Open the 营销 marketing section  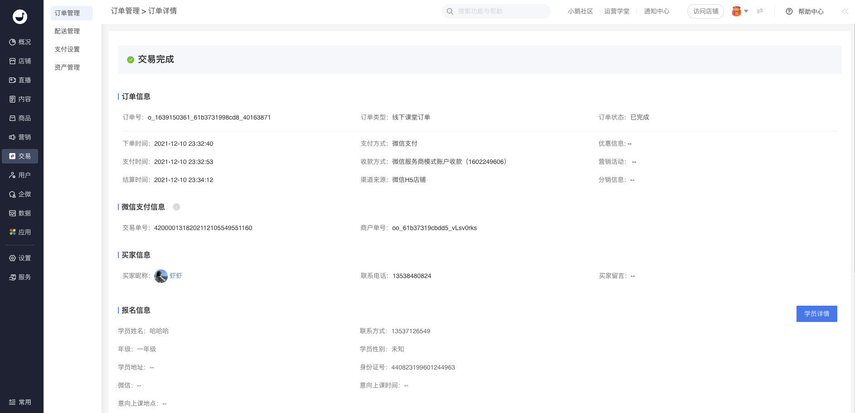click(20, 137)
